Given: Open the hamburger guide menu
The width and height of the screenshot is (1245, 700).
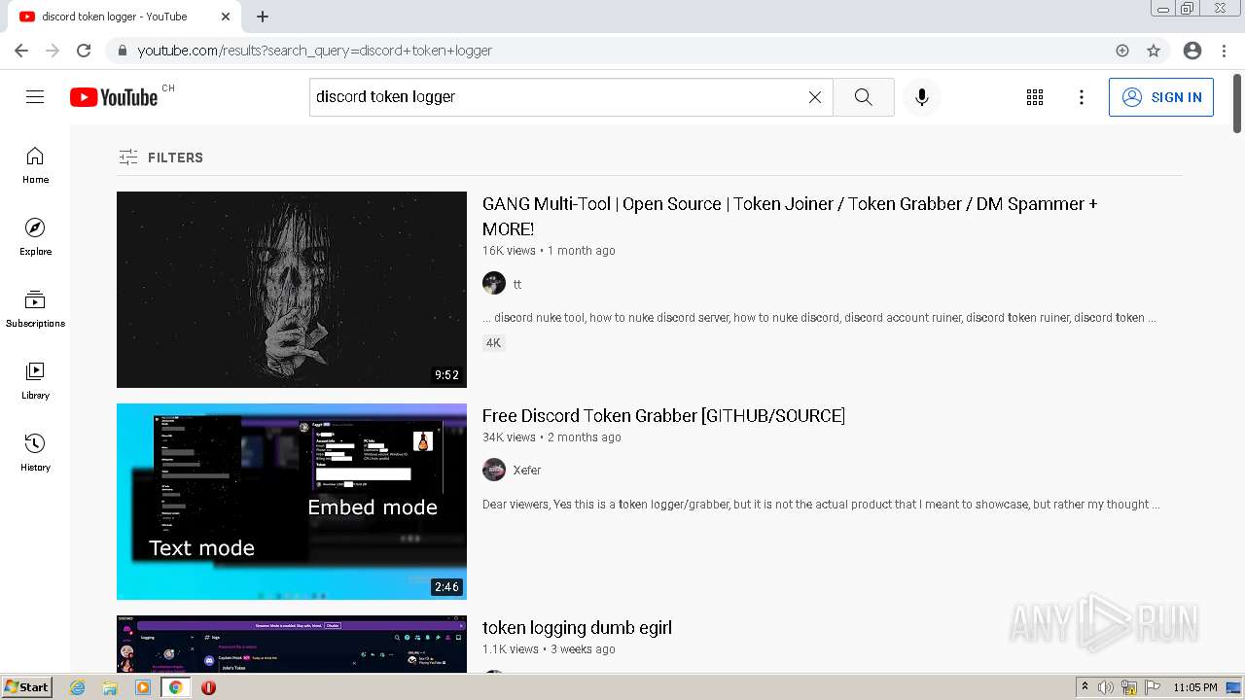Looking at the screenshot, I should [35, 97].
